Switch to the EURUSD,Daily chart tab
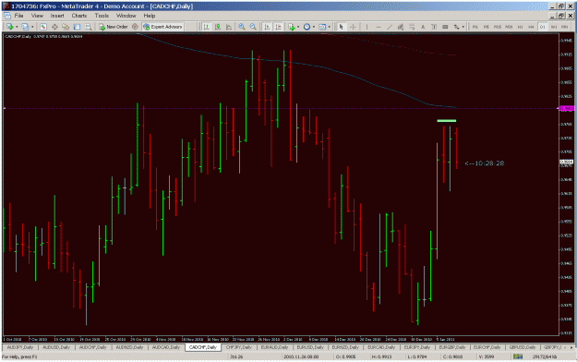This screenshot has width=577, height=362. 310,347
